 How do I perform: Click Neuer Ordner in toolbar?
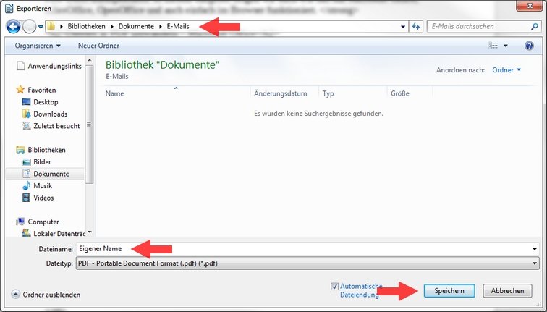pos(98,46)
